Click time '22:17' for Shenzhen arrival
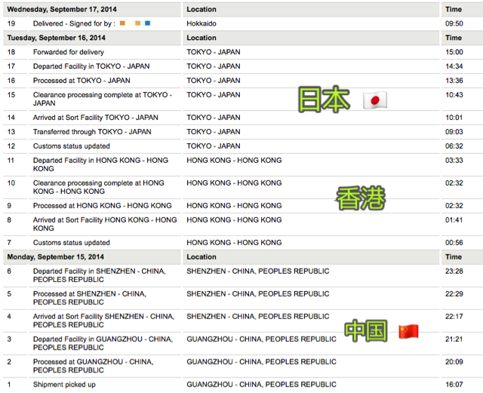483x393 pixels. [454, 316]
